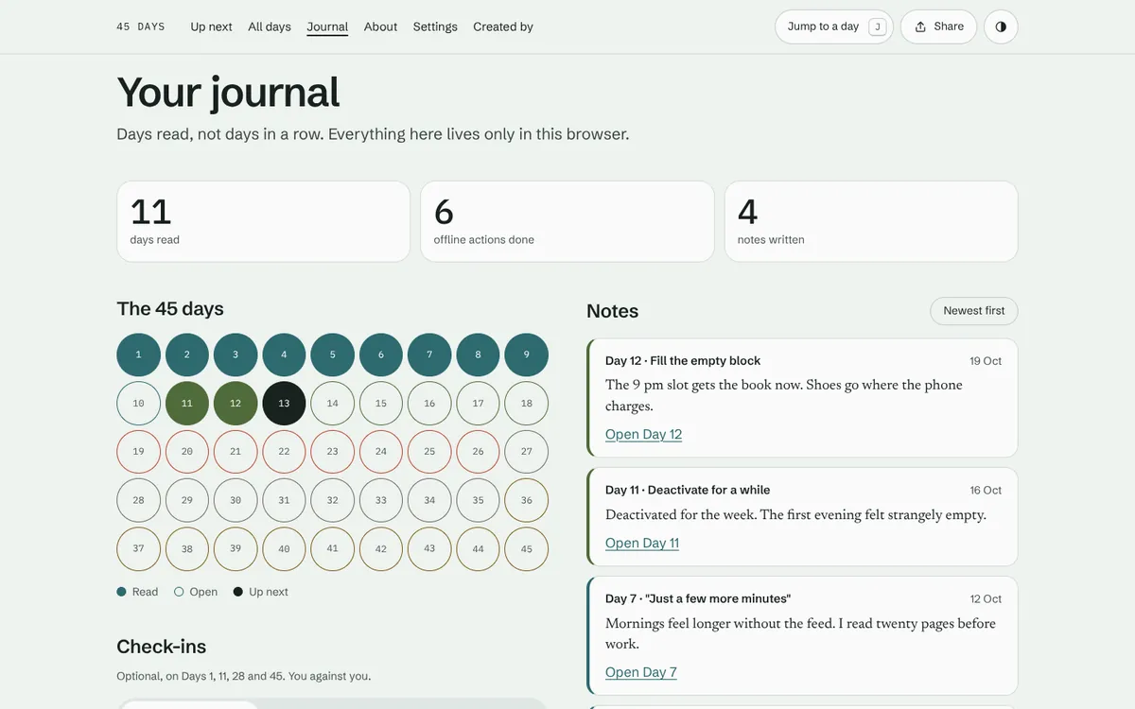Toggle the dark/light theme icon
The width and height of the screenshot is (1135, 709).
coord(1001,26)
